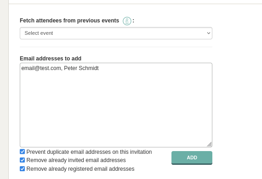Click 'Fetch attendees from previous events' heading
Image resolution: width=262 pixels, height=179 pixels.
coord(69,21)
